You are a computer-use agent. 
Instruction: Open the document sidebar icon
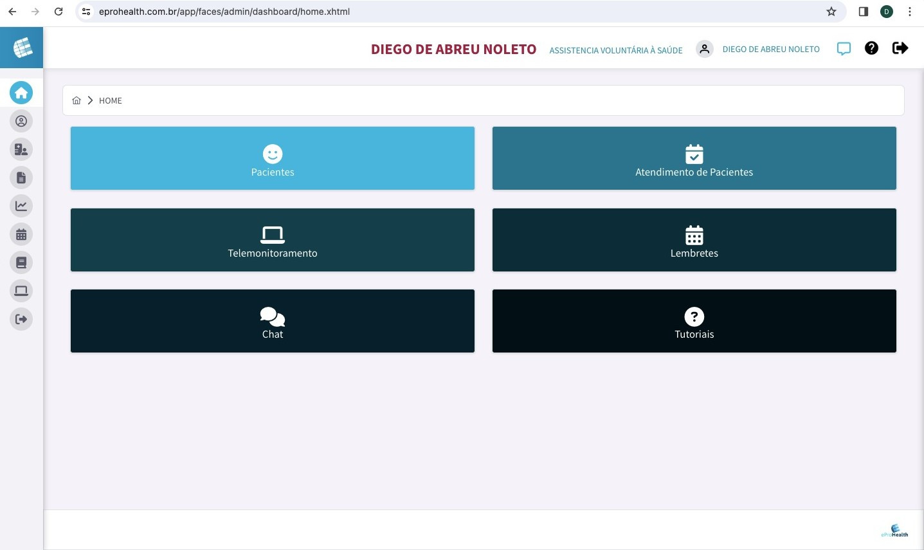[21, 178]
